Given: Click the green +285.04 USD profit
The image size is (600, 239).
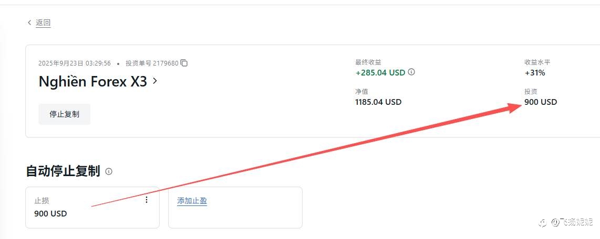Looking at the screenshot, I should tap(380, 72).
